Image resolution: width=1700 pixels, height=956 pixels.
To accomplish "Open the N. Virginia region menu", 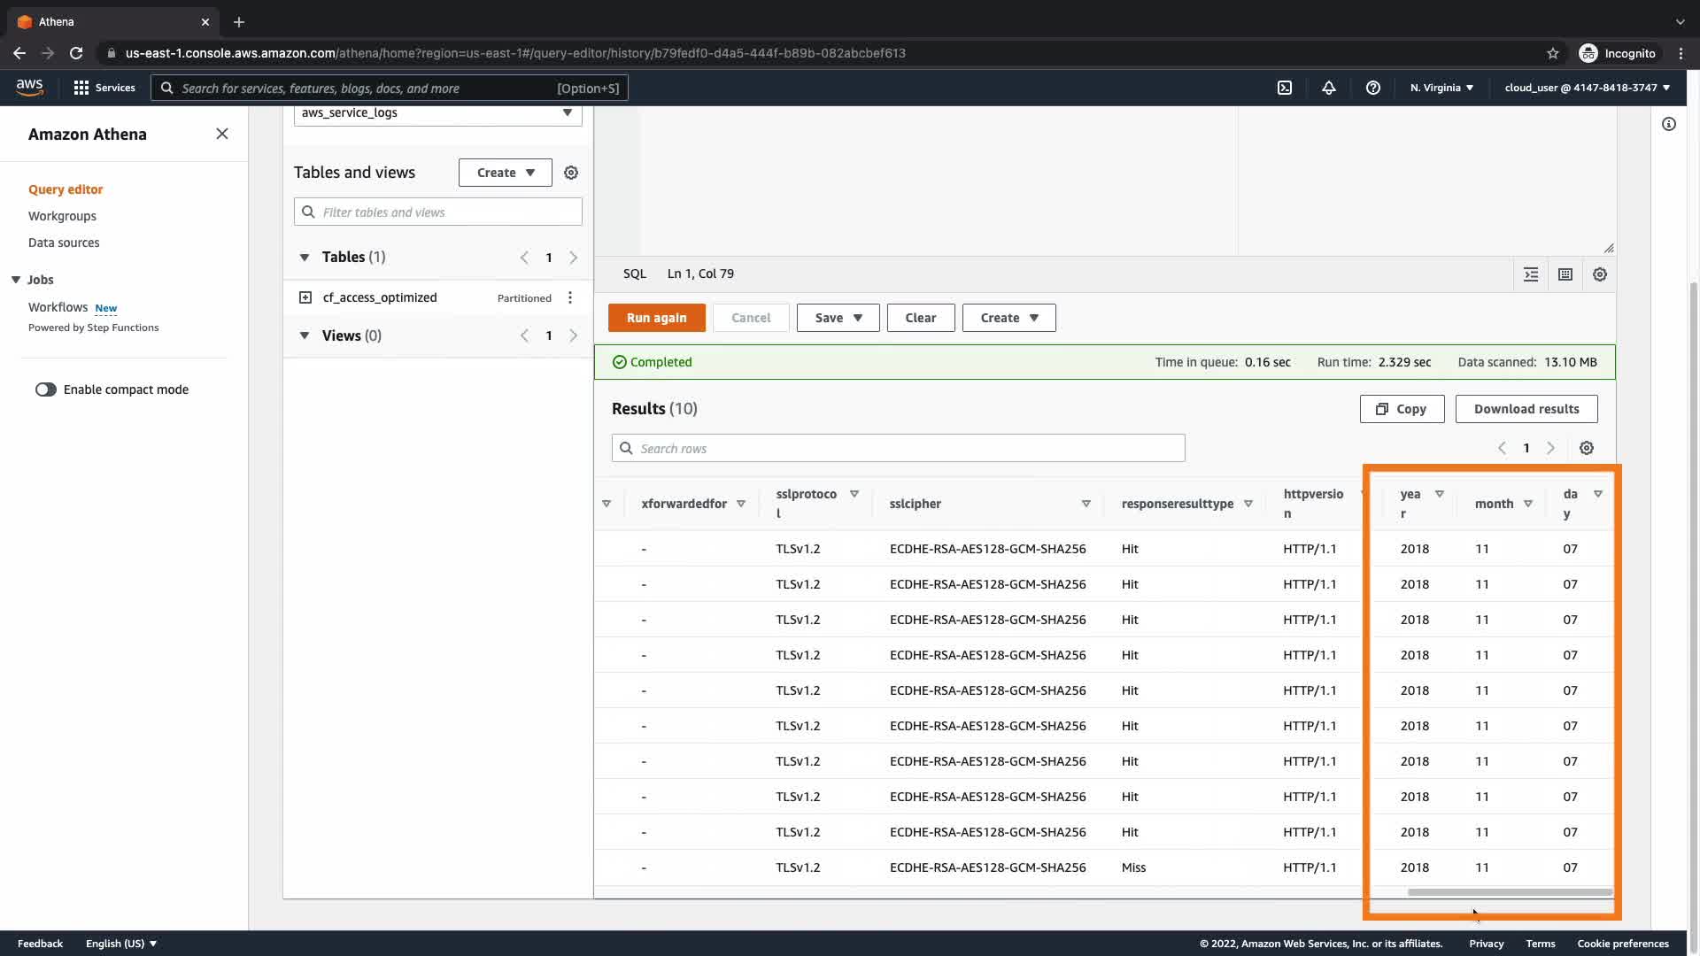I will (x=1441, y=88).
